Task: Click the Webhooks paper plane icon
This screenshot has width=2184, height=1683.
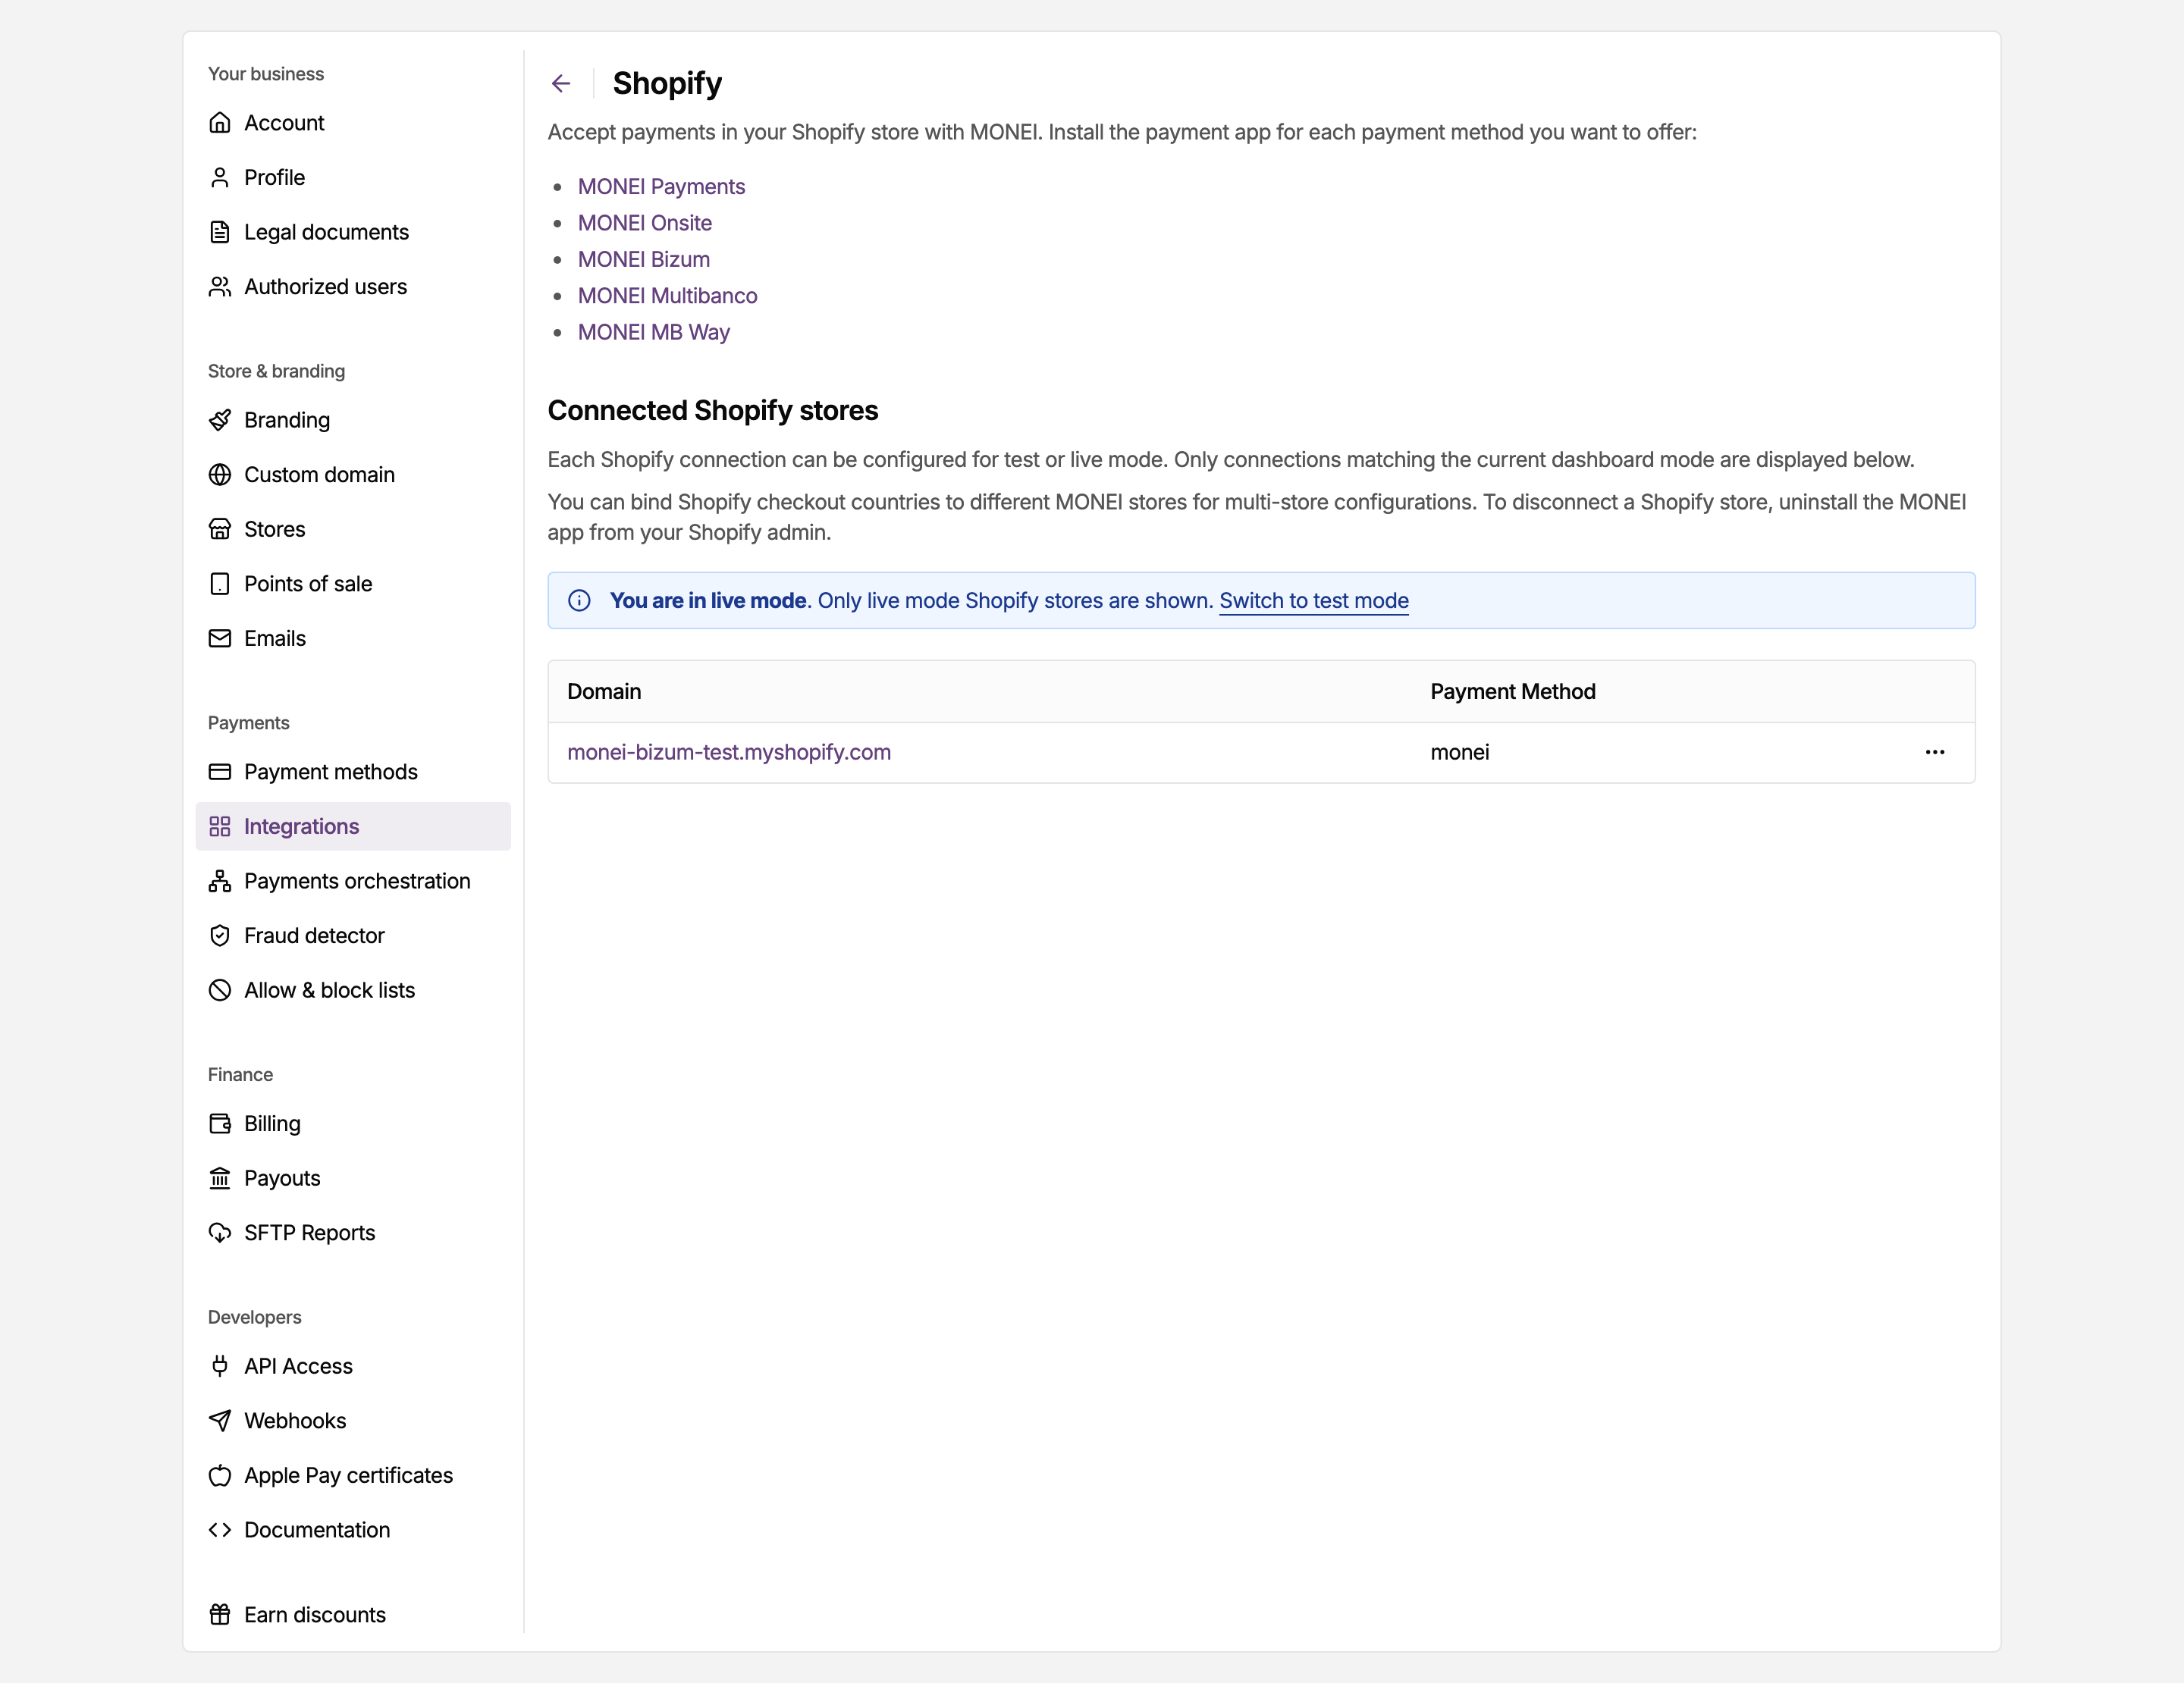Action: point(220,1420)
